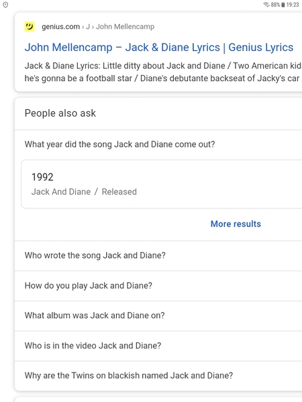
Task: Expand 'How do you play Jack and Diane?'
Action: (158, 286)
